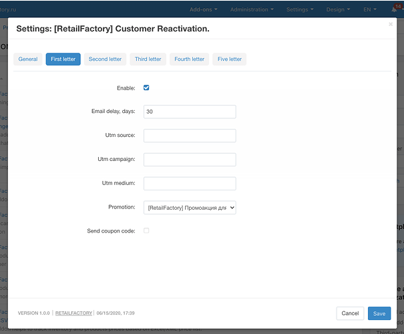Click the Enable: label
The image size is (404, 334).
[126, 88]
